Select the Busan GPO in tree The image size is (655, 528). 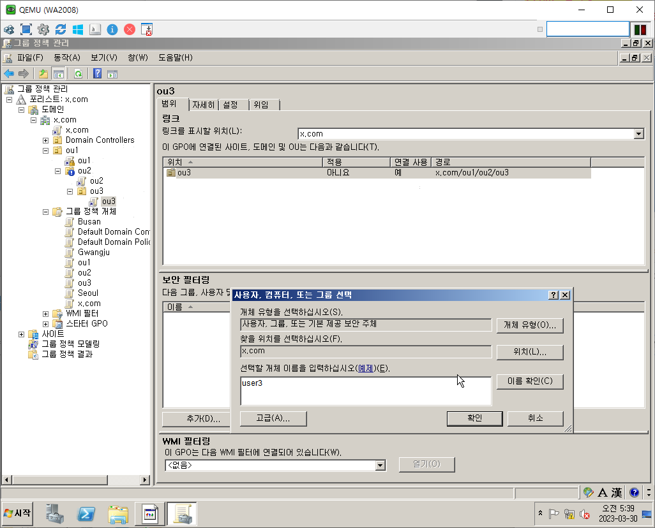tap(89, 222)
